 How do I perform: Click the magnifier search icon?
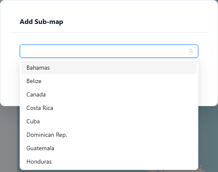point(191,51)
